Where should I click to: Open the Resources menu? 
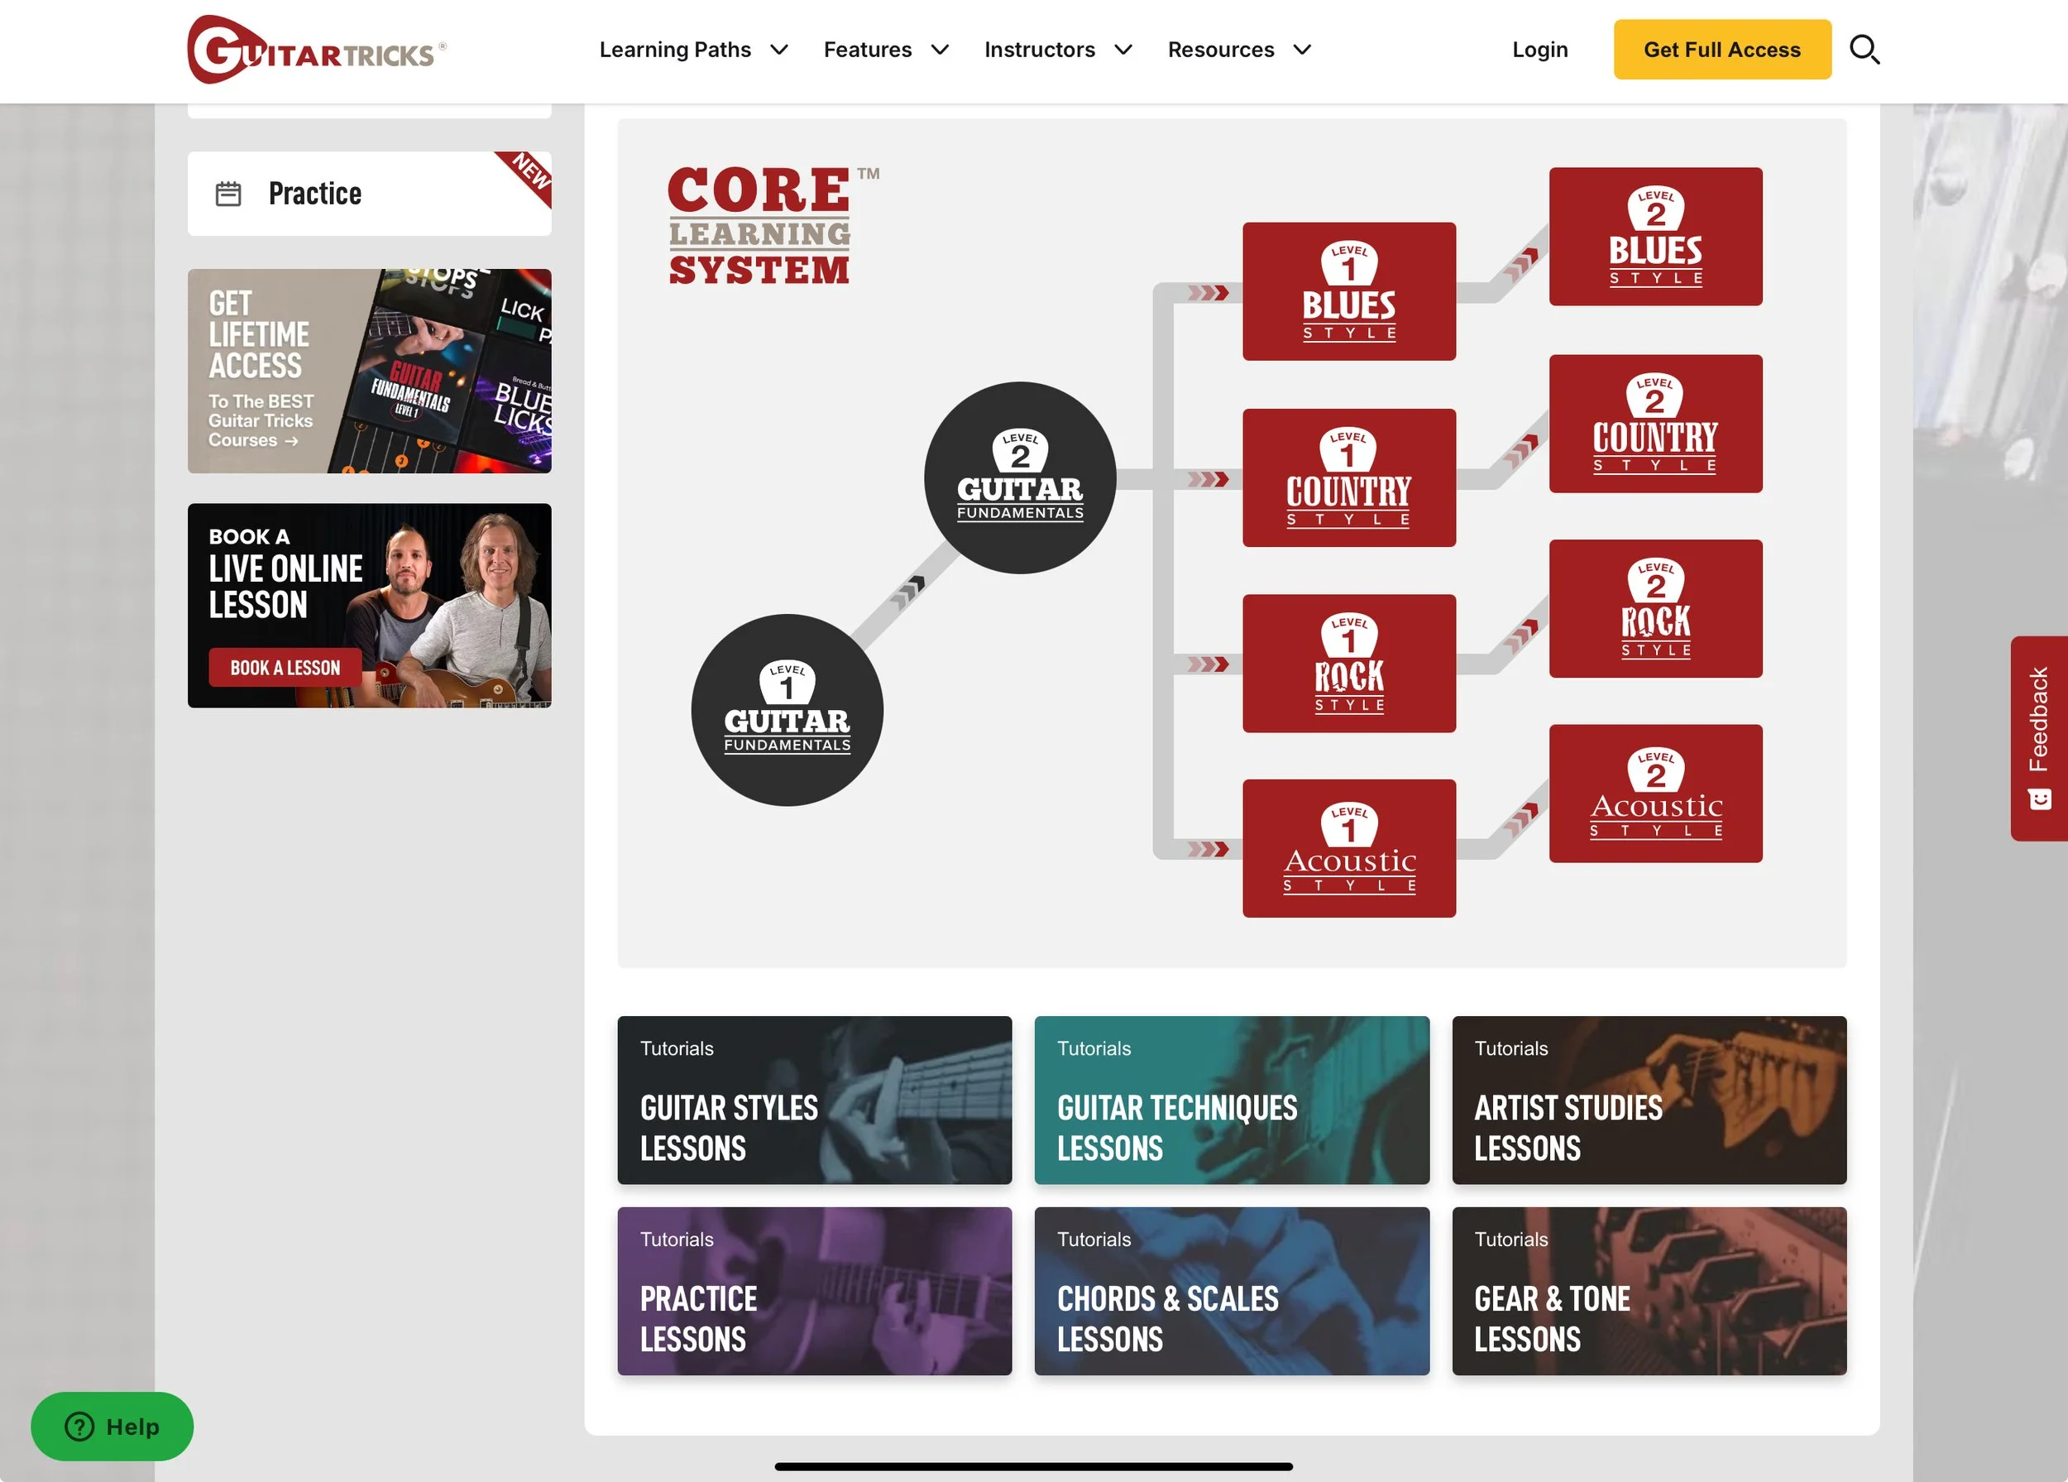click(1238, 50)
